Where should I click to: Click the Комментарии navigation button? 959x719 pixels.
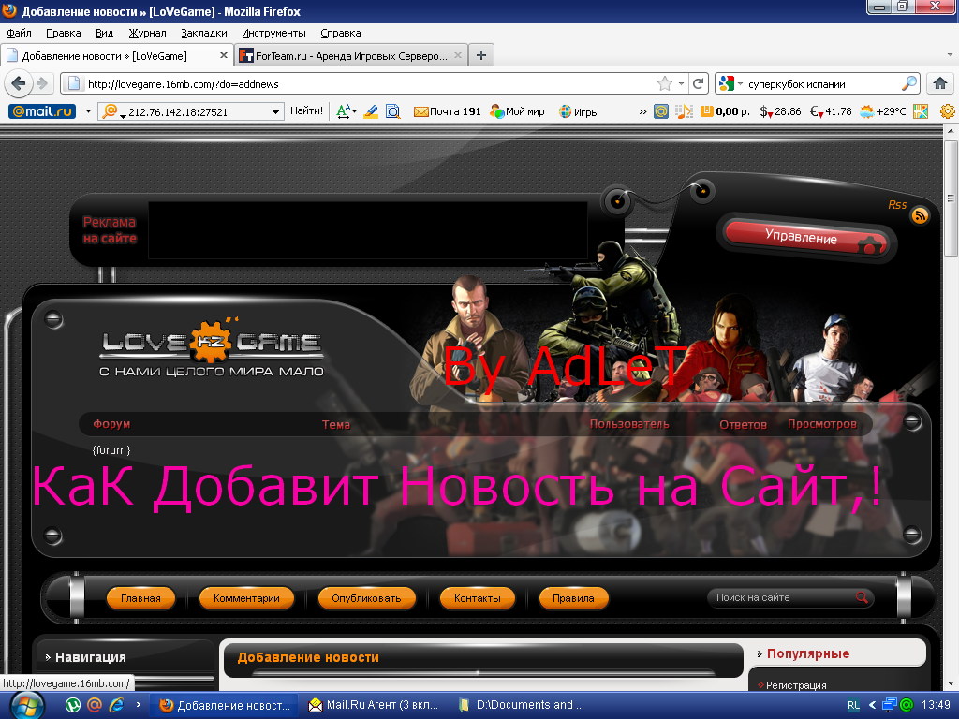point(246,598)
